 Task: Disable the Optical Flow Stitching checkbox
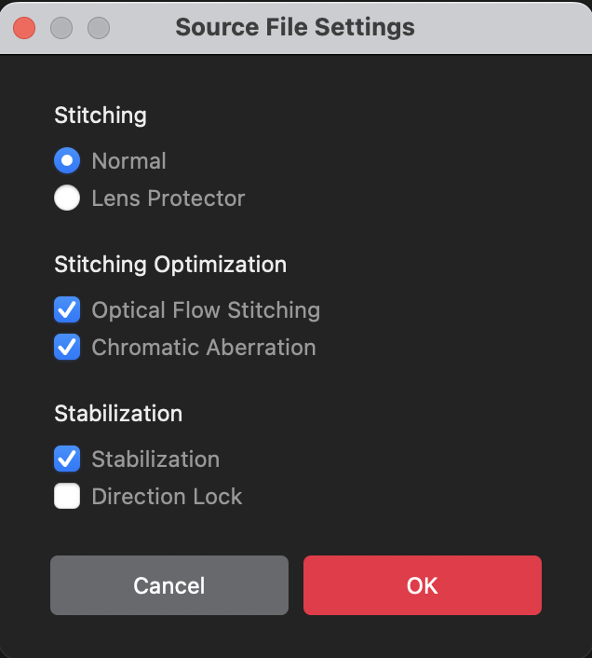pyautogui.click(x=67, y=310)
